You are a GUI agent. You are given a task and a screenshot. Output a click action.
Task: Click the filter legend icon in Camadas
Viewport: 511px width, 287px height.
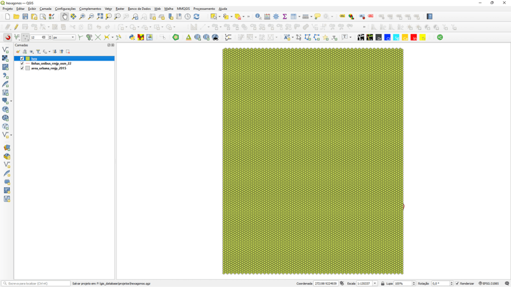38,51
